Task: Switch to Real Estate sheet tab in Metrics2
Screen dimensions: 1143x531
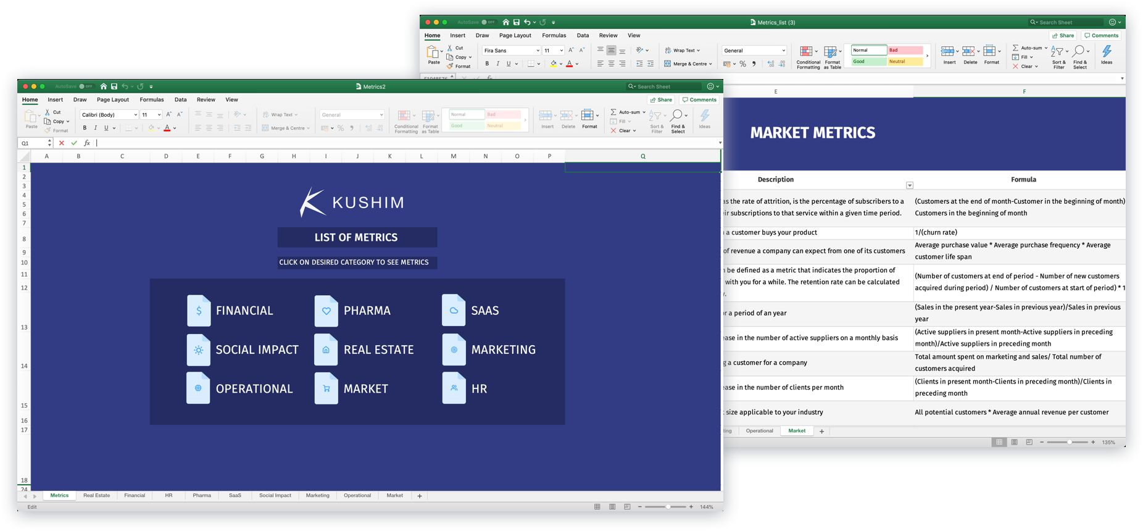Action: tap(96, 496)
